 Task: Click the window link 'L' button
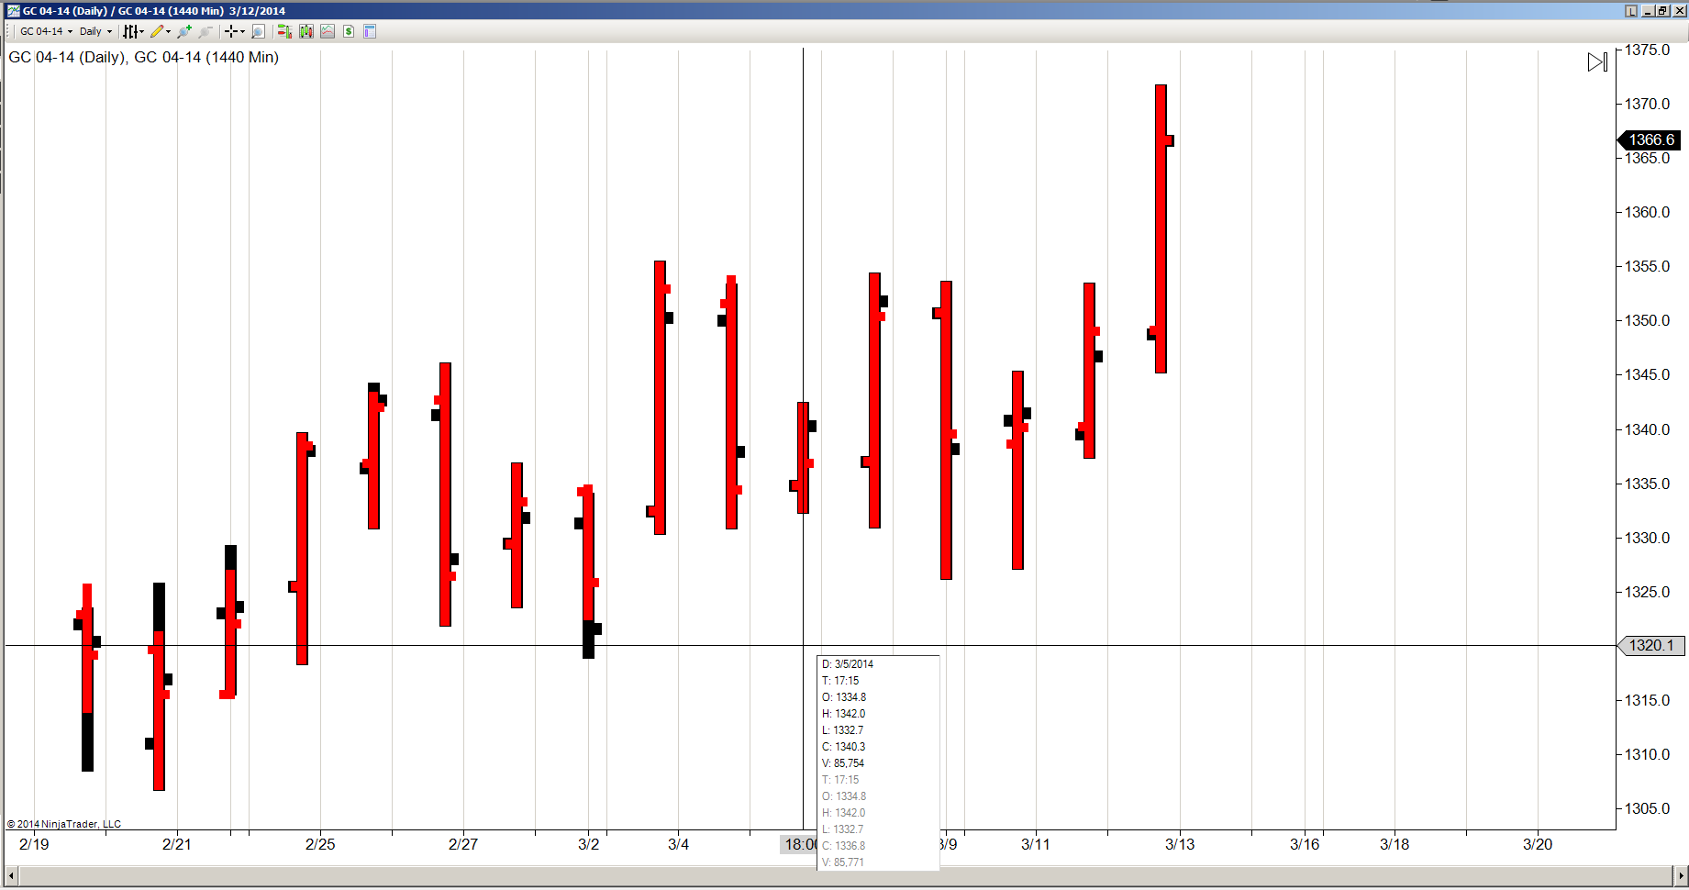[1631, 11]
